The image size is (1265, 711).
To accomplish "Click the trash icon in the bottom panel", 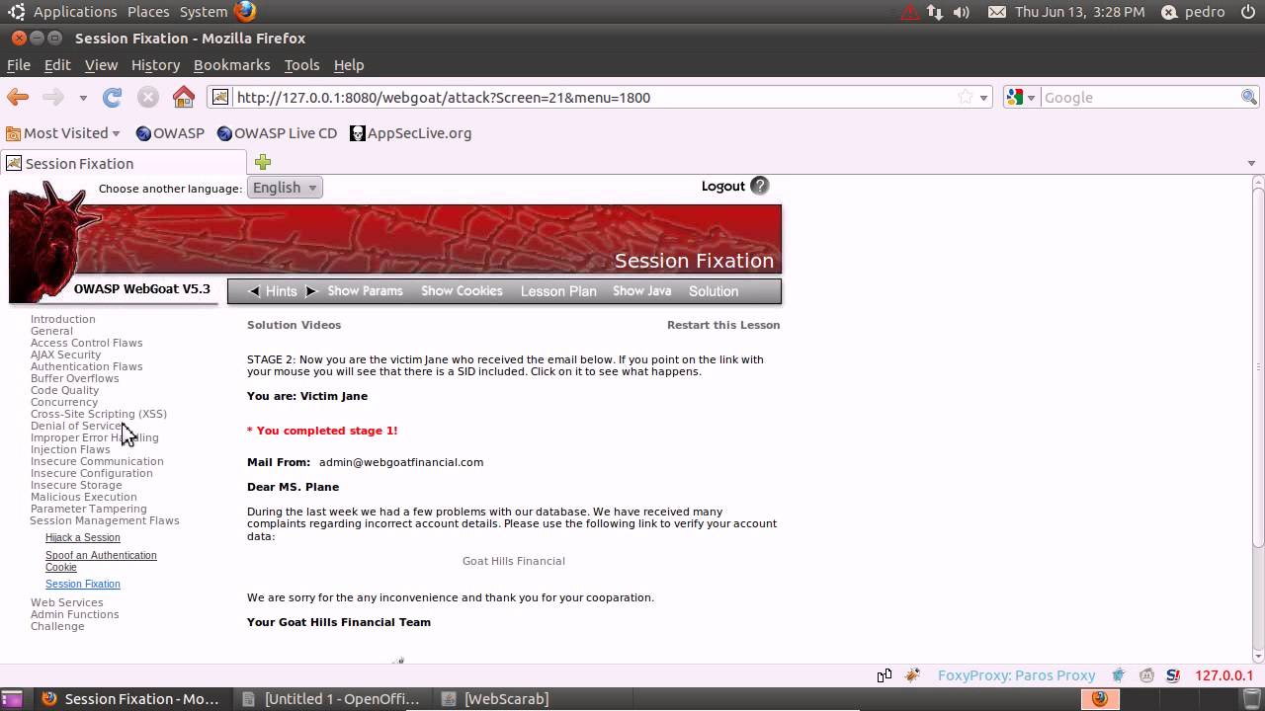I will point(1251,698).
